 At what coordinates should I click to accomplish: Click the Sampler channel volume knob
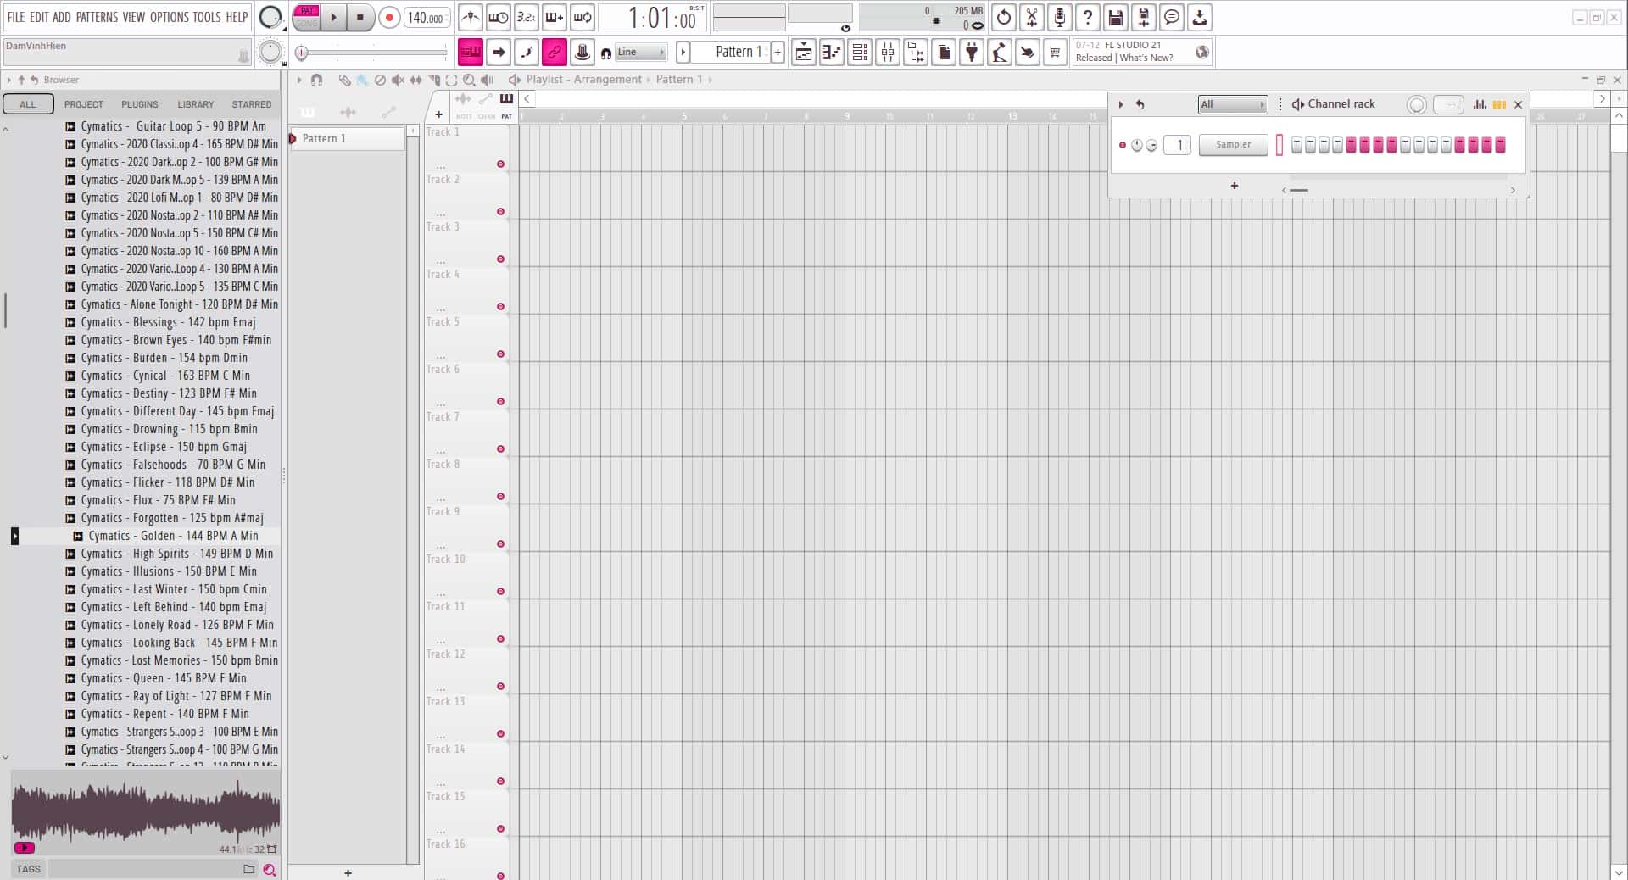tap(1151, 145)
